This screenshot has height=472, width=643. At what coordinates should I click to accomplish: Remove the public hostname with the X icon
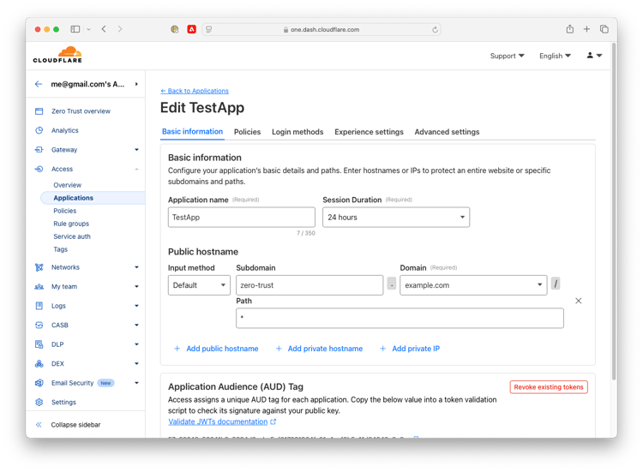click(x=578, y=301)
